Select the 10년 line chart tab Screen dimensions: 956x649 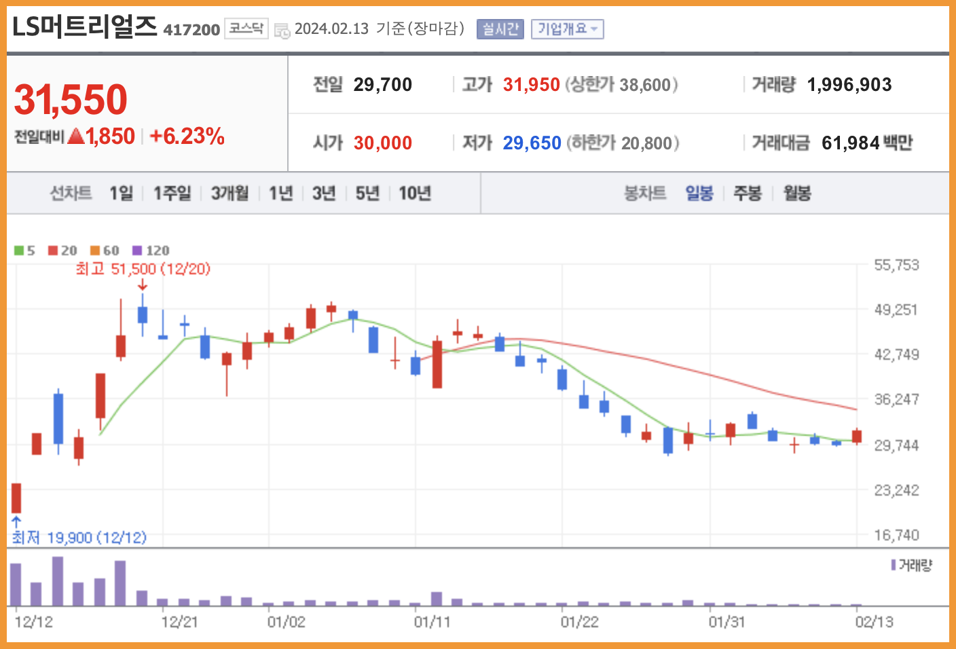click(415, 193)
